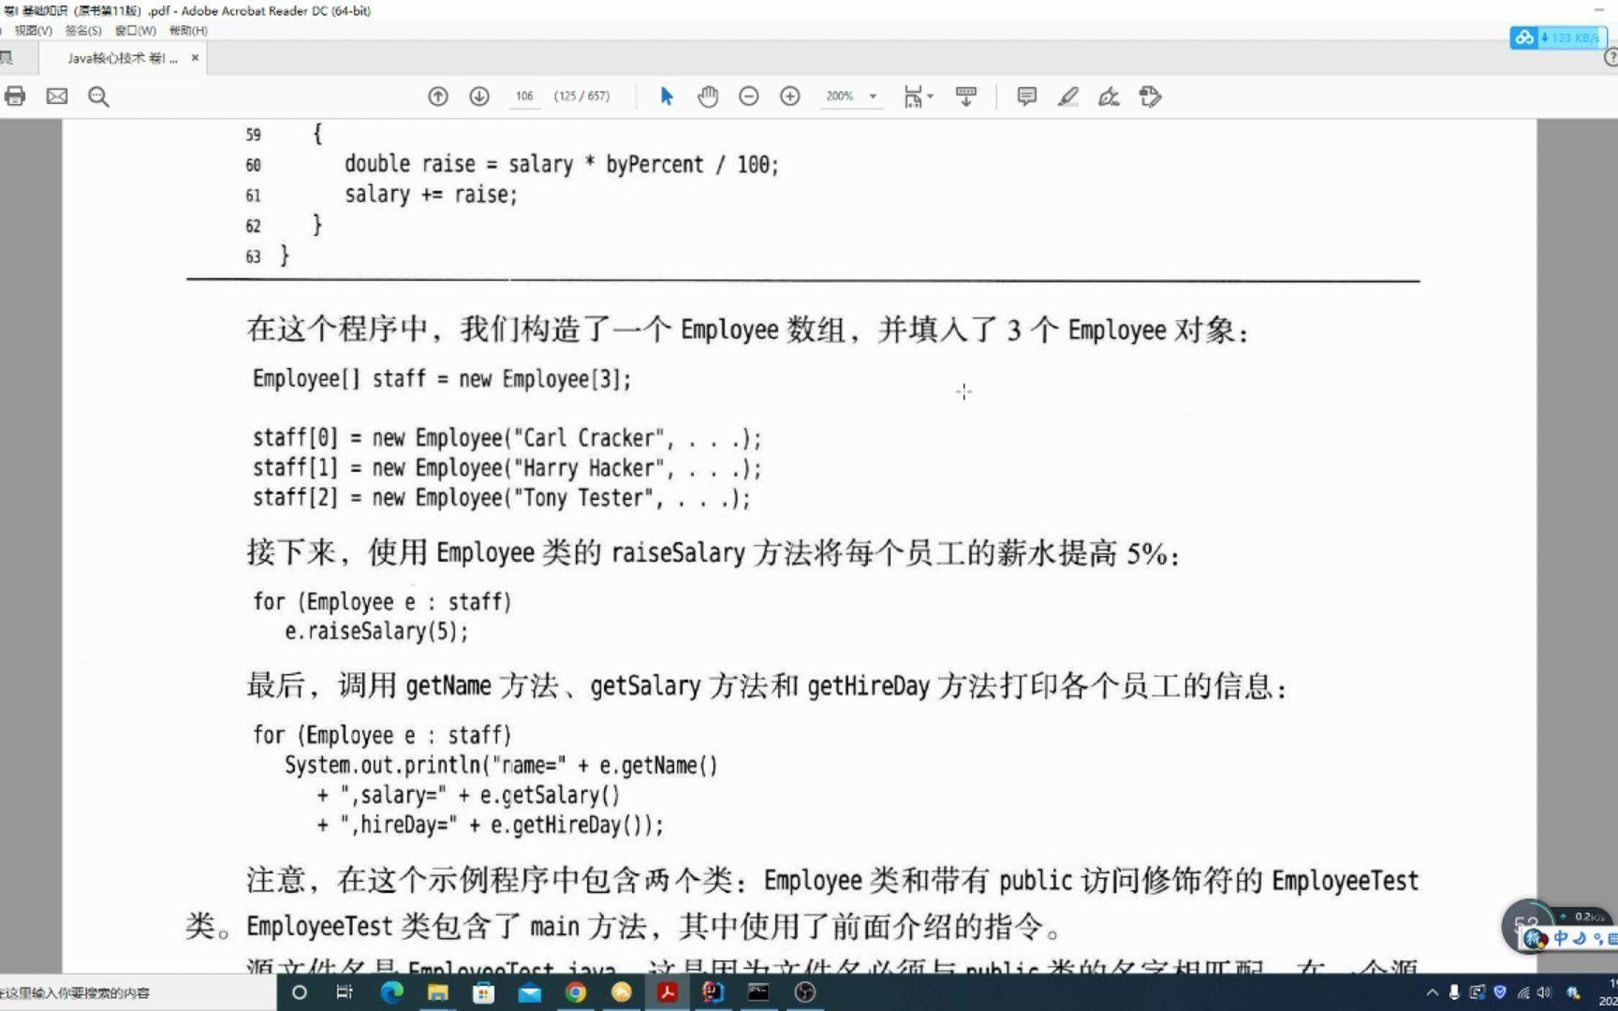This screenshot has height=1011, width=1618.
Task: Open the OBS Studio taskbar icon
Action: point(804,992)
